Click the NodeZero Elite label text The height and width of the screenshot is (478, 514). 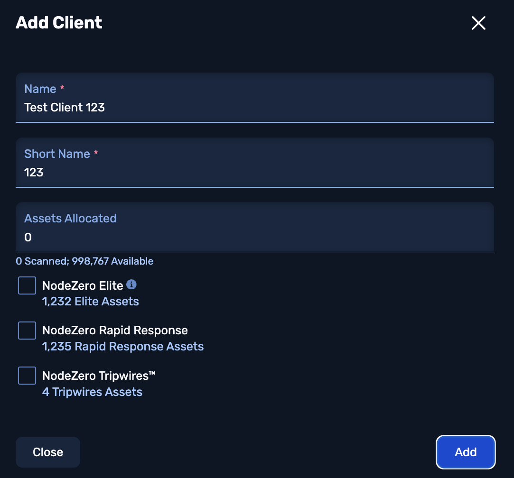pyautogui.click(x=83, y=285)
